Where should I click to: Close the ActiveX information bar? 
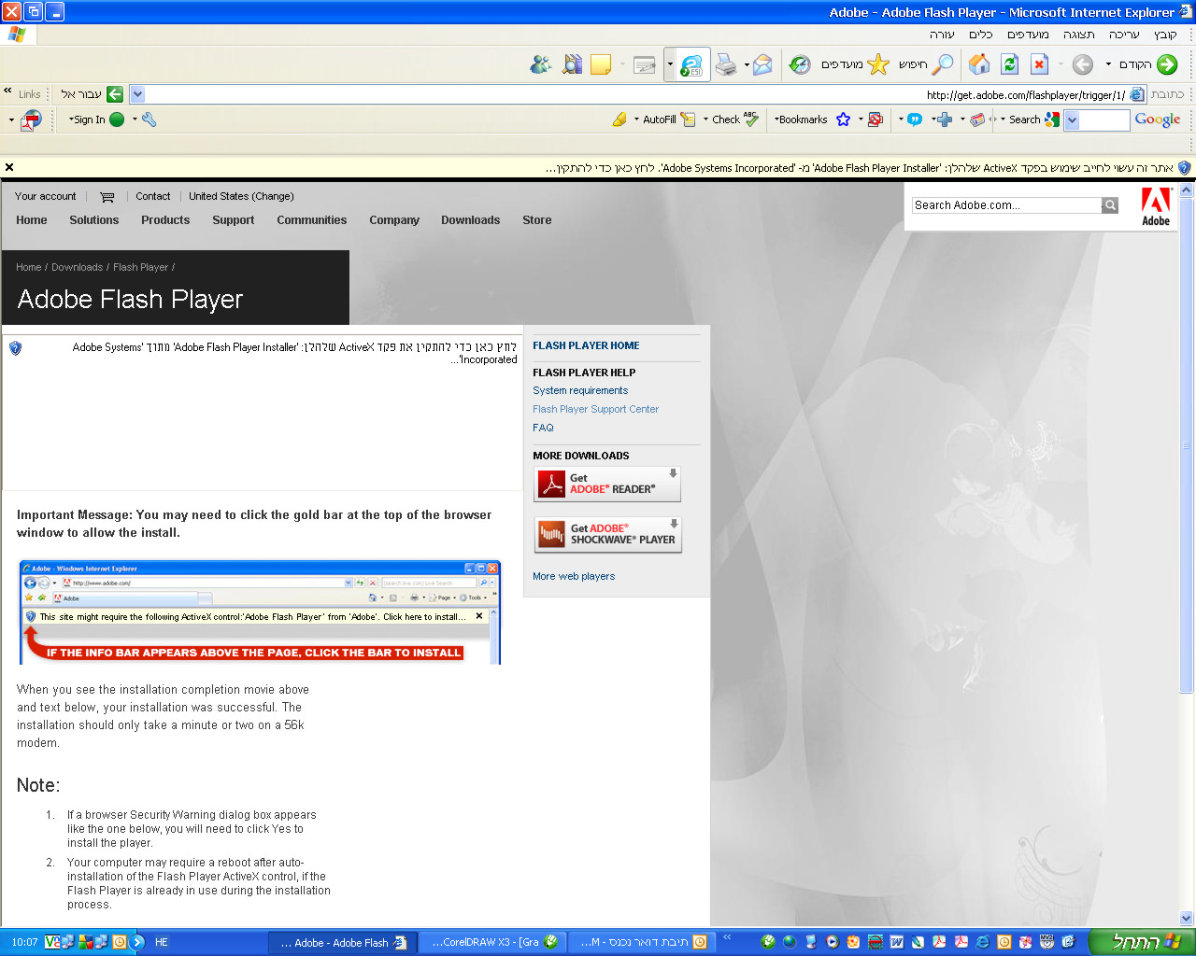tap(9, 168)
